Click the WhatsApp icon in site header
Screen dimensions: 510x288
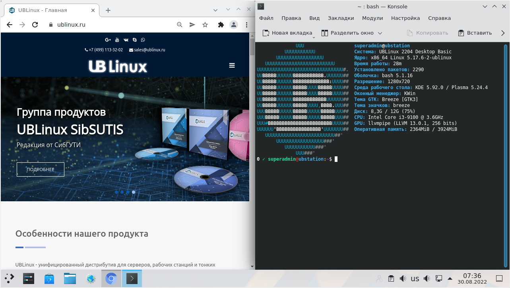tap(143, 40)
